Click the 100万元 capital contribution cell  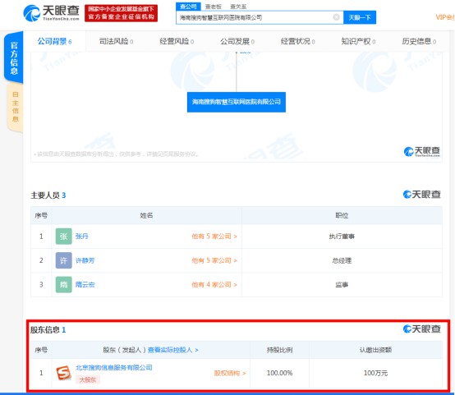click(x=375, y=373)
